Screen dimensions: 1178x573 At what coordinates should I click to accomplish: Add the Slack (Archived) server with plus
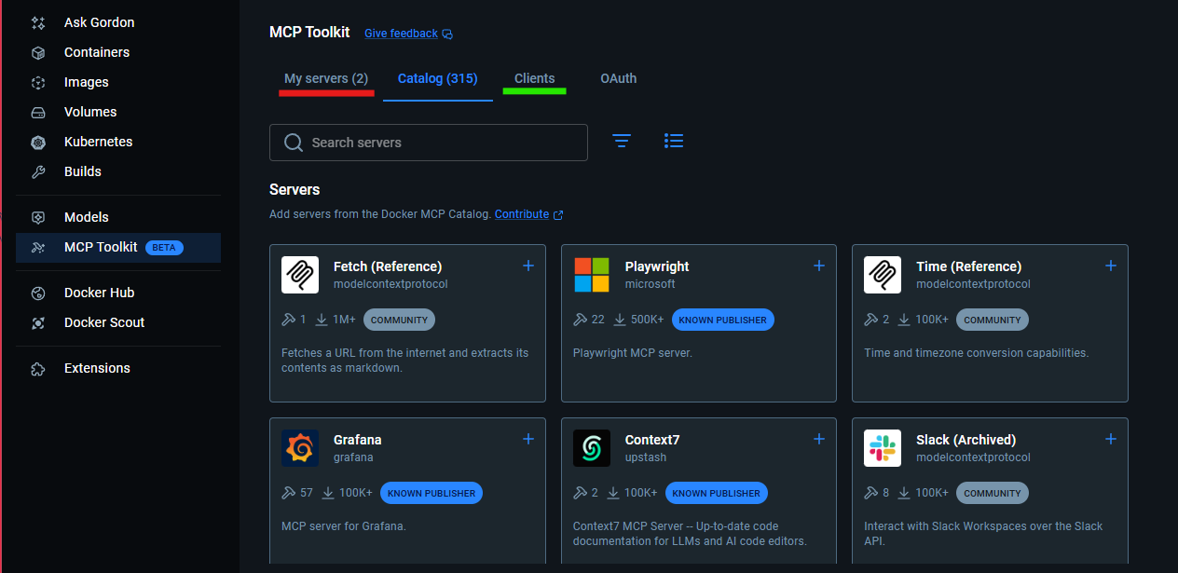click(1111, 439)
